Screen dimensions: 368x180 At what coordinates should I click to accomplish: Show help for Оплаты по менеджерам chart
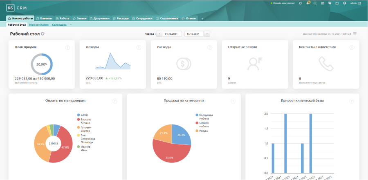pos(115,101)
